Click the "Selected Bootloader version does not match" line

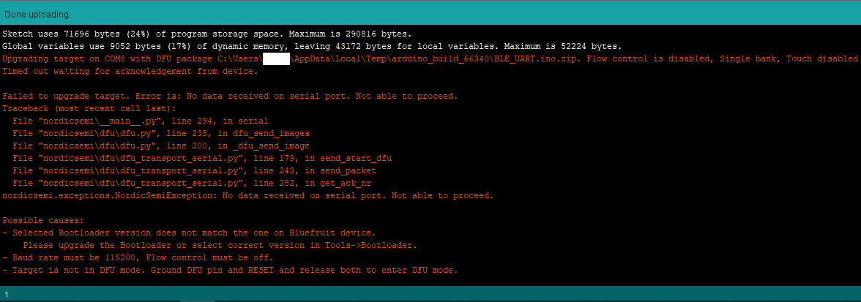(189, 233)
